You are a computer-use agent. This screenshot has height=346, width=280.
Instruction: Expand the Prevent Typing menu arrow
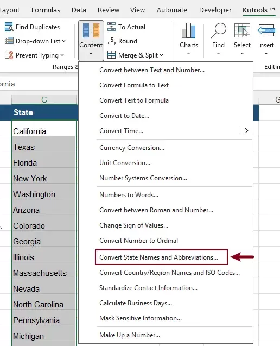62,55
